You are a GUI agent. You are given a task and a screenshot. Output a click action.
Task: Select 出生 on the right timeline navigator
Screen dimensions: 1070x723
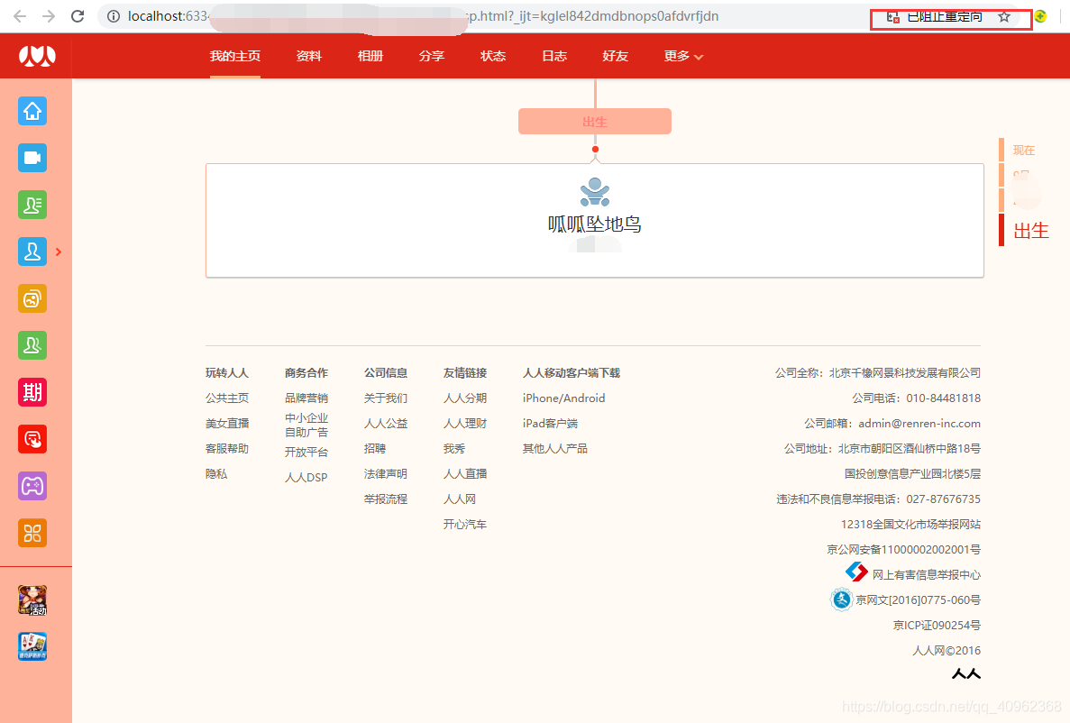(x=1031, y=231)
